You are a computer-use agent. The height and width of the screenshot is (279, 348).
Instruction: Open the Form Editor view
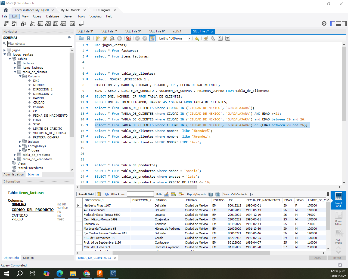tap(338, 219)
